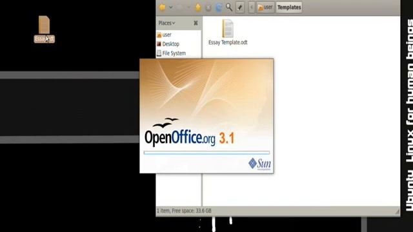
Task: Open Desktop in the Places sidebar
Action: [168, 44]
